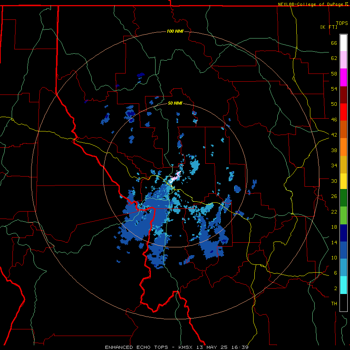Click the '46' legend value
Screen dimensions: 350x350
point(334,120)
